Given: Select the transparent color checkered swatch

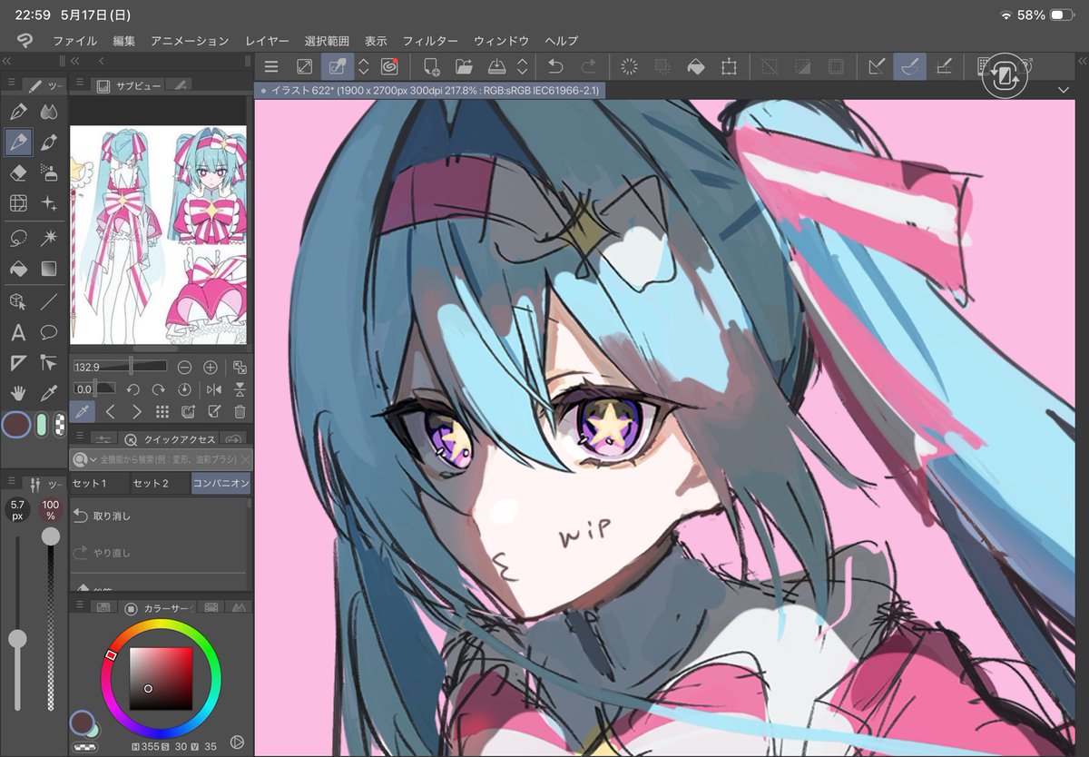Looking at the screenshot, I should (x=60, y=424).
